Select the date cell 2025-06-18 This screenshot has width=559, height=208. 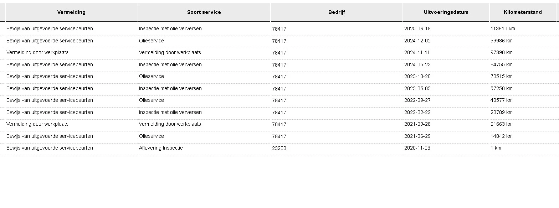coord(417,29)
